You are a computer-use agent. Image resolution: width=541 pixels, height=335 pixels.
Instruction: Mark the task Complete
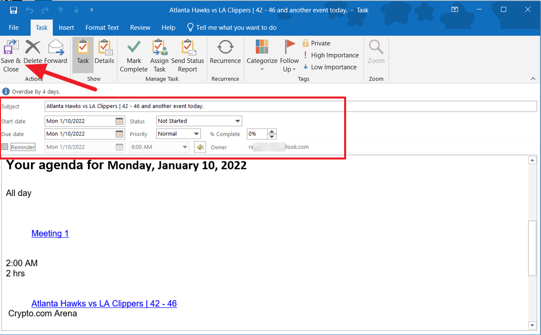tap(134, 56)
